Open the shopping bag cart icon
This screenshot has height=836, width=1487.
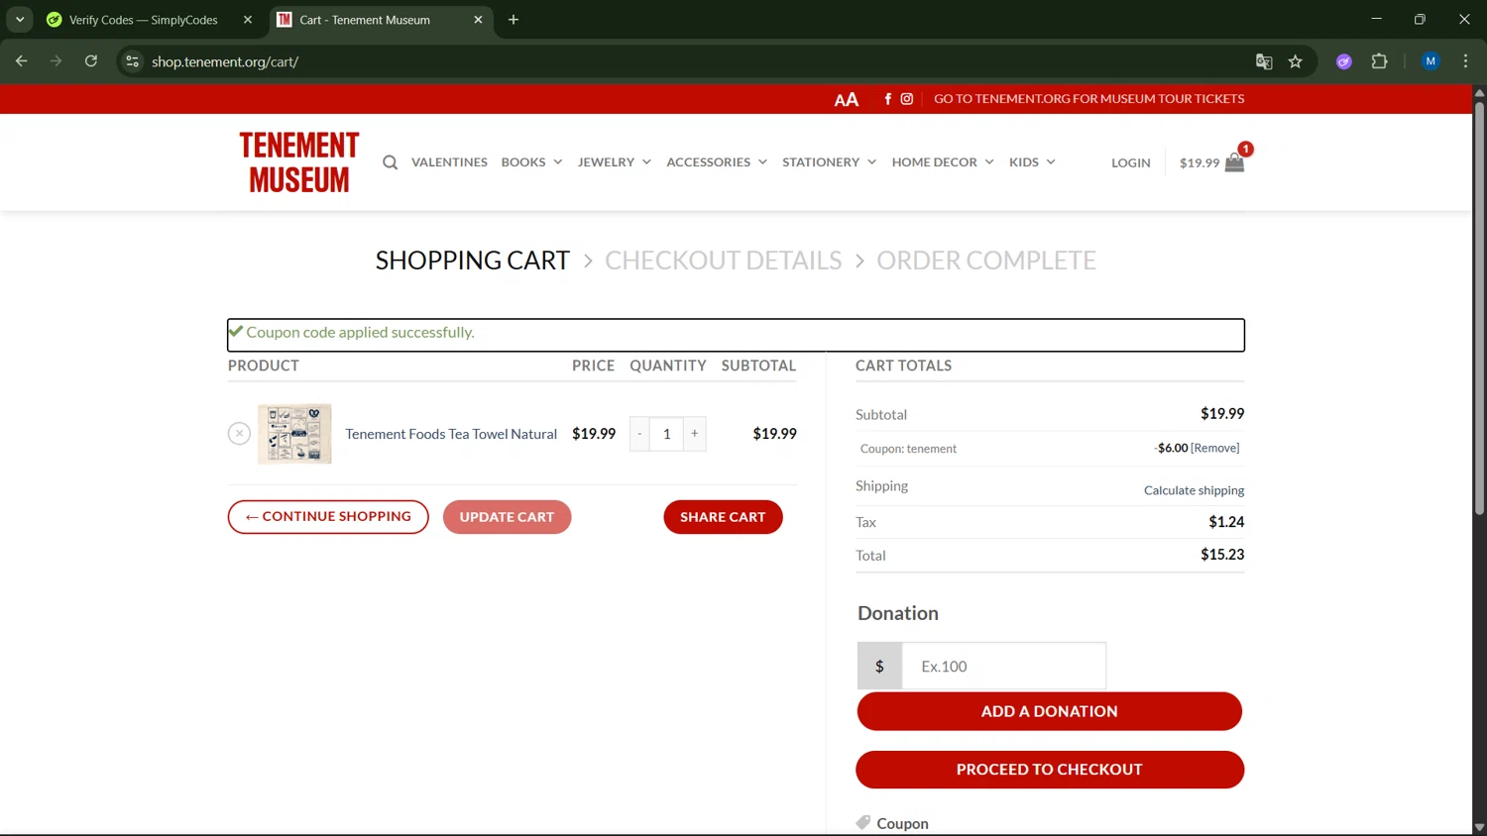point(1234,162)
